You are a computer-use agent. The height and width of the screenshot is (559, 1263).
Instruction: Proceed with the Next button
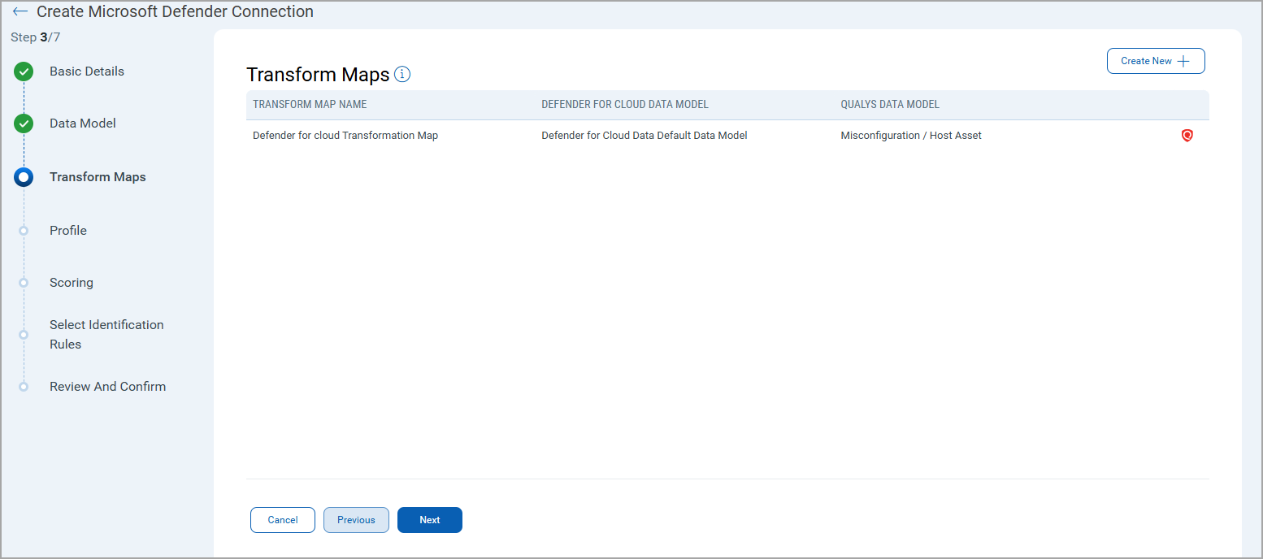429,520
